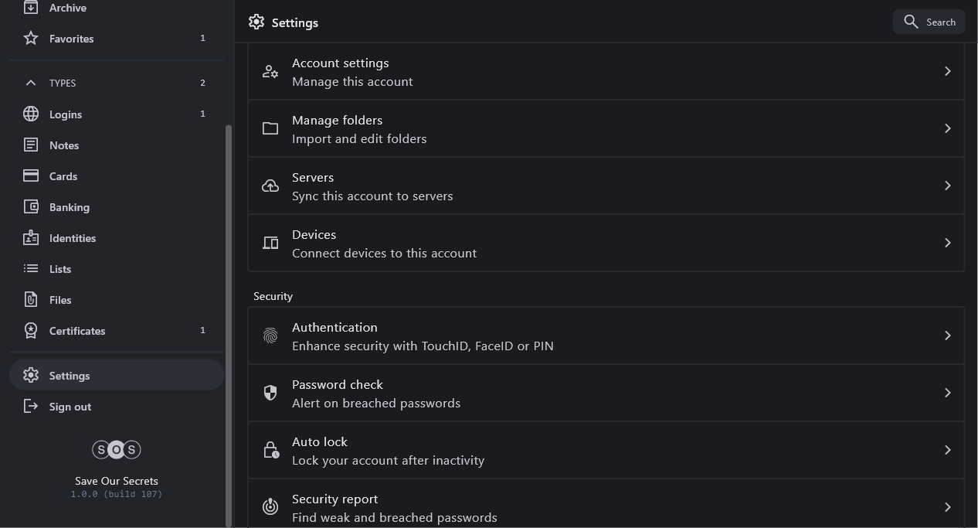Expand Manage folders chevron arrow
This screenshot has width=978, height=528.
[x=947, y=128]
